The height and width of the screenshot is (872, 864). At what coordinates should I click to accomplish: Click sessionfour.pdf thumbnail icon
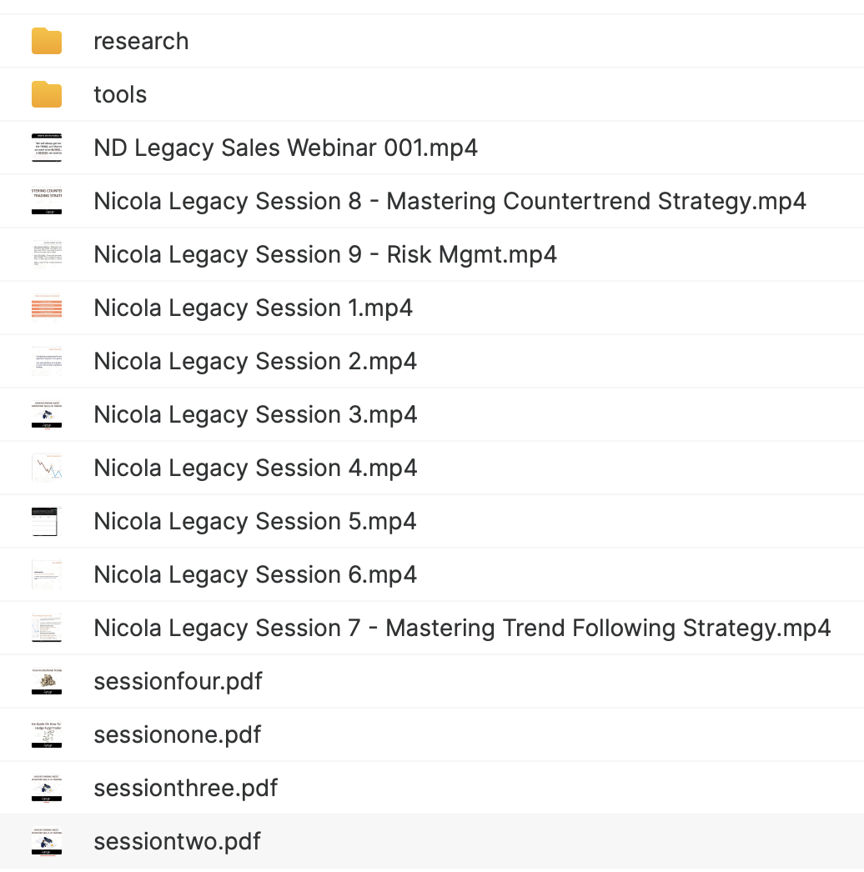point(47,681)
